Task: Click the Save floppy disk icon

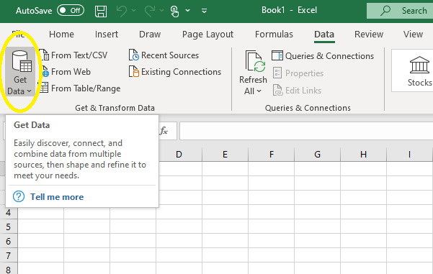Action: (101, 11)
